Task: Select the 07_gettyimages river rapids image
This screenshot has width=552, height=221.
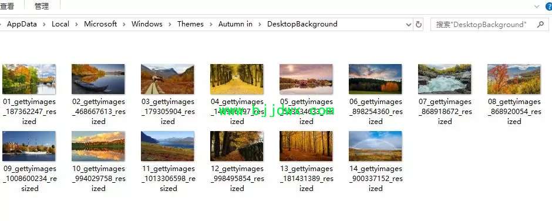Action: pyautogui.click(x=445, y=79)
